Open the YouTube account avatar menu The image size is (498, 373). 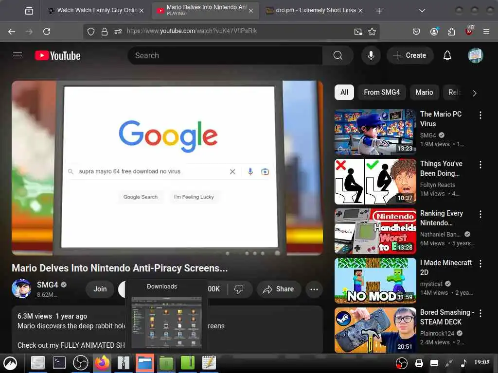point(475,55)
